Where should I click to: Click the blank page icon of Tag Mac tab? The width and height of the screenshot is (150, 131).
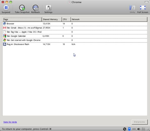(x=4, y=32)
